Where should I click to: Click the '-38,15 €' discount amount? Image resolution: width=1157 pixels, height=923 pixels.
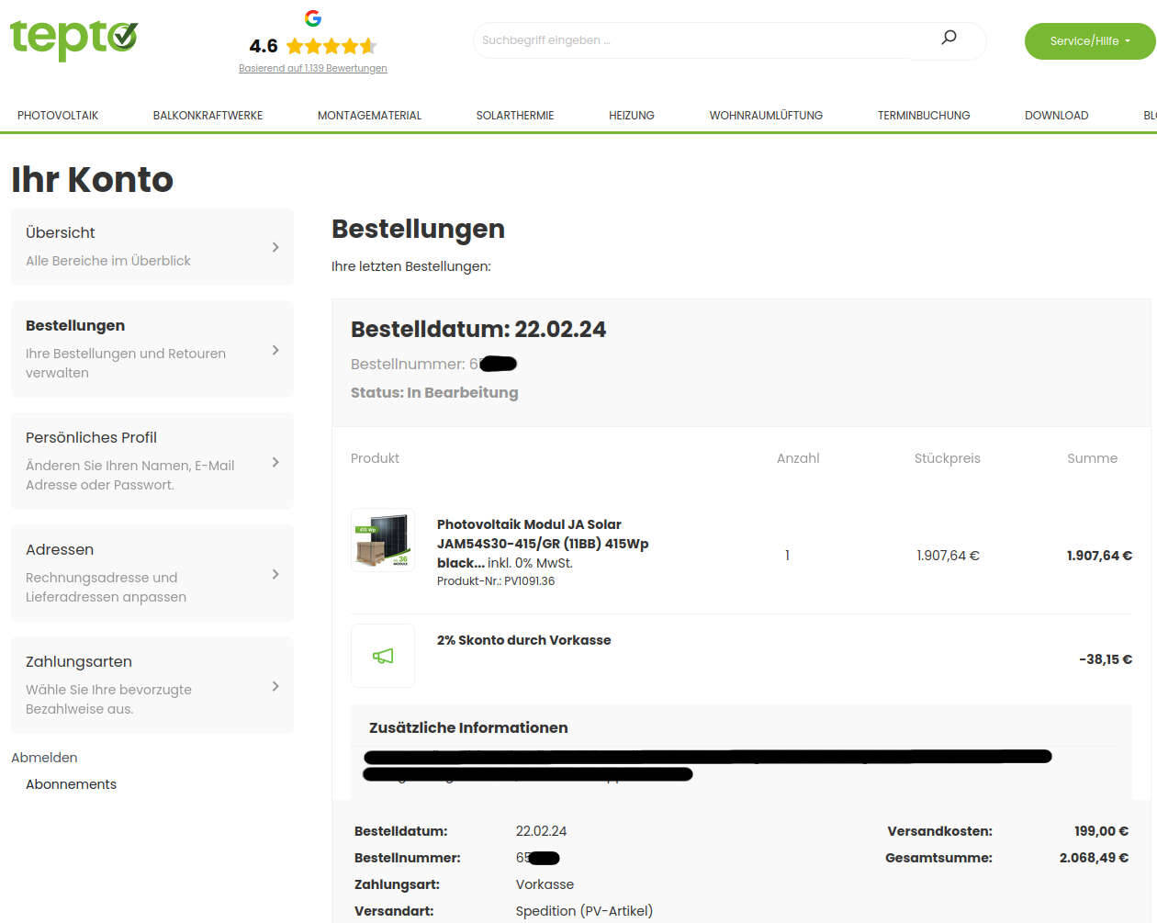click(1106, 659)
